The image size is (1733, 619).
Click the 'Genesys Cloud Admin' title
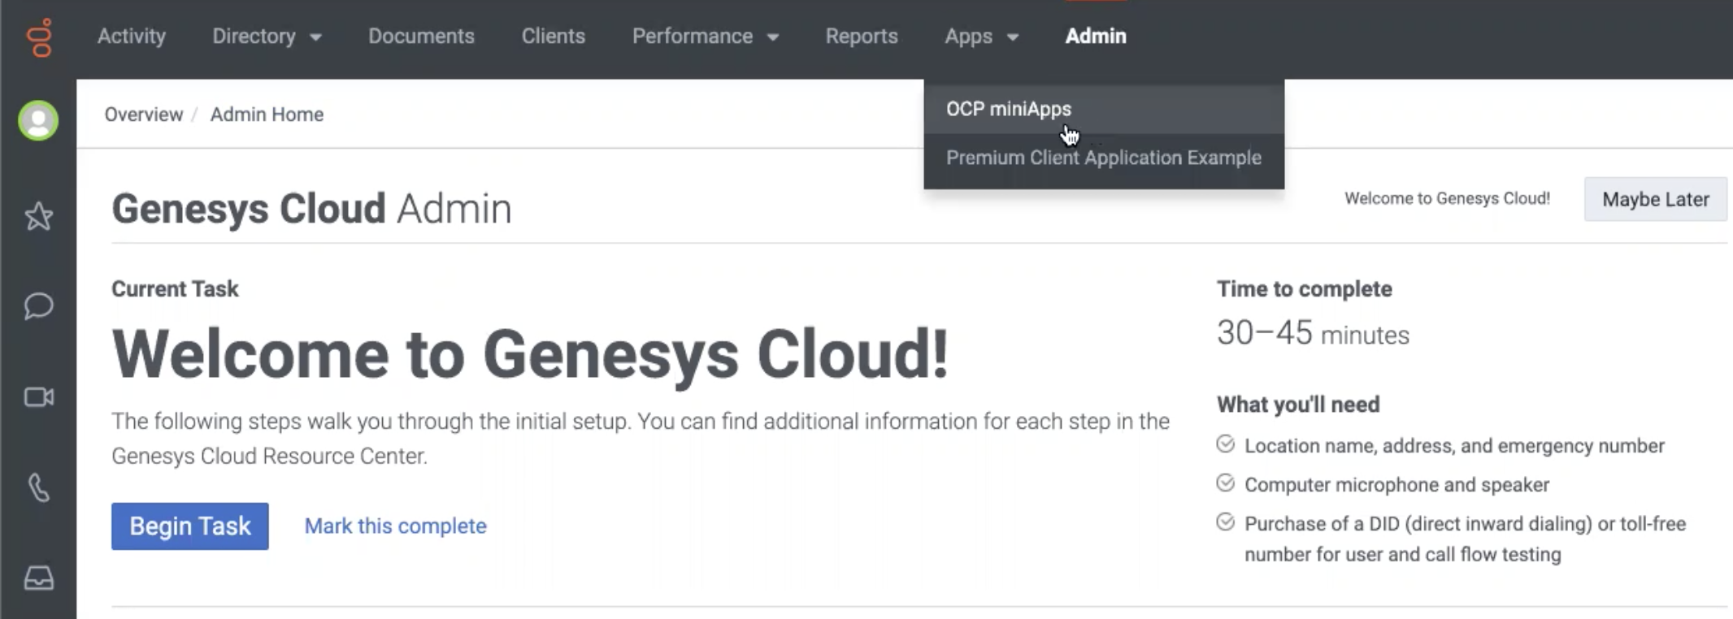(312, 209)
